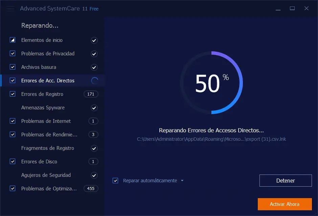Select Errores de Acc. Directos category
The width and height of the screenshot is (318, 216).
(52, 81)
